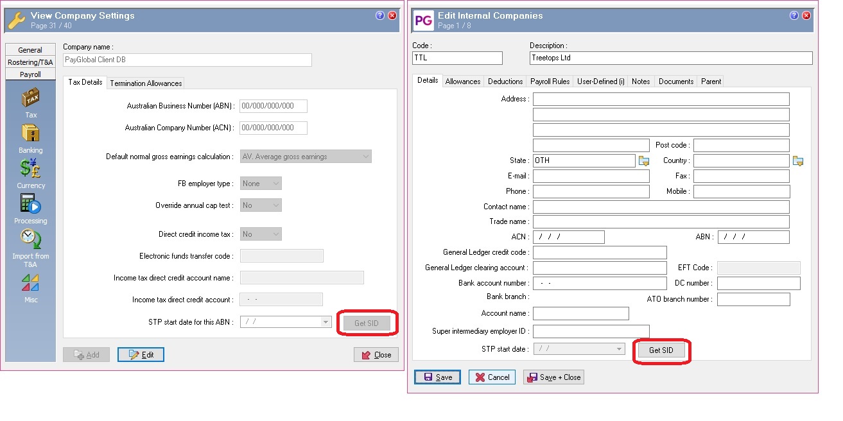
Task: Click Get SID in View Company Settings
Action: 366,323
